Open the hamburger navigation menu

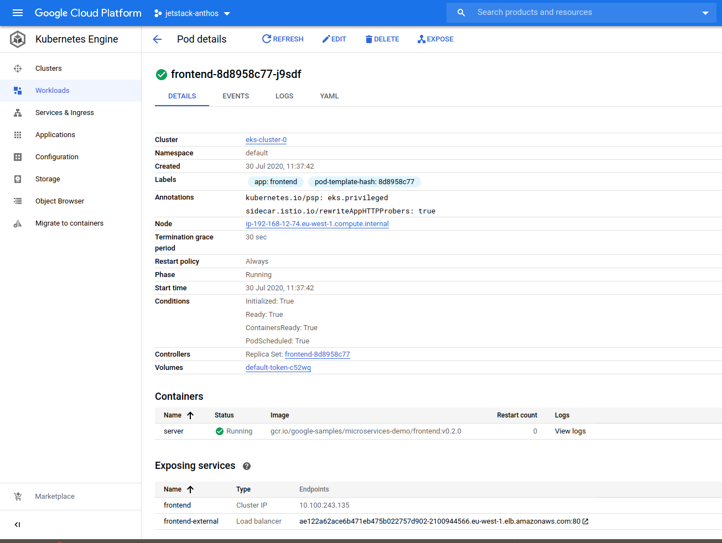click(x=18, y=13)
